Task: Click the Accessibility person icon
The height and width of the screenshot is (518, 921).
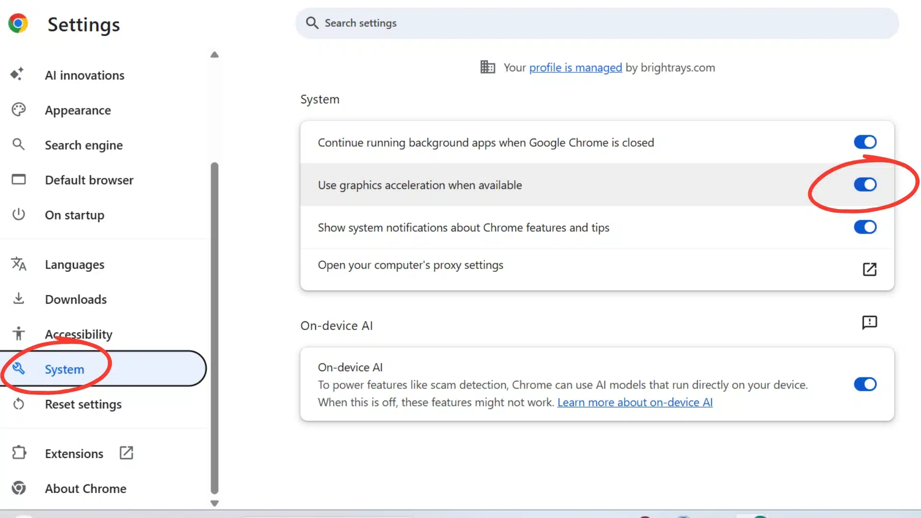Action: coord(19,333)
